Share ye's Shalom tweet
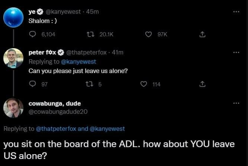Screen dimensions: 248x166 coord(202,34)
